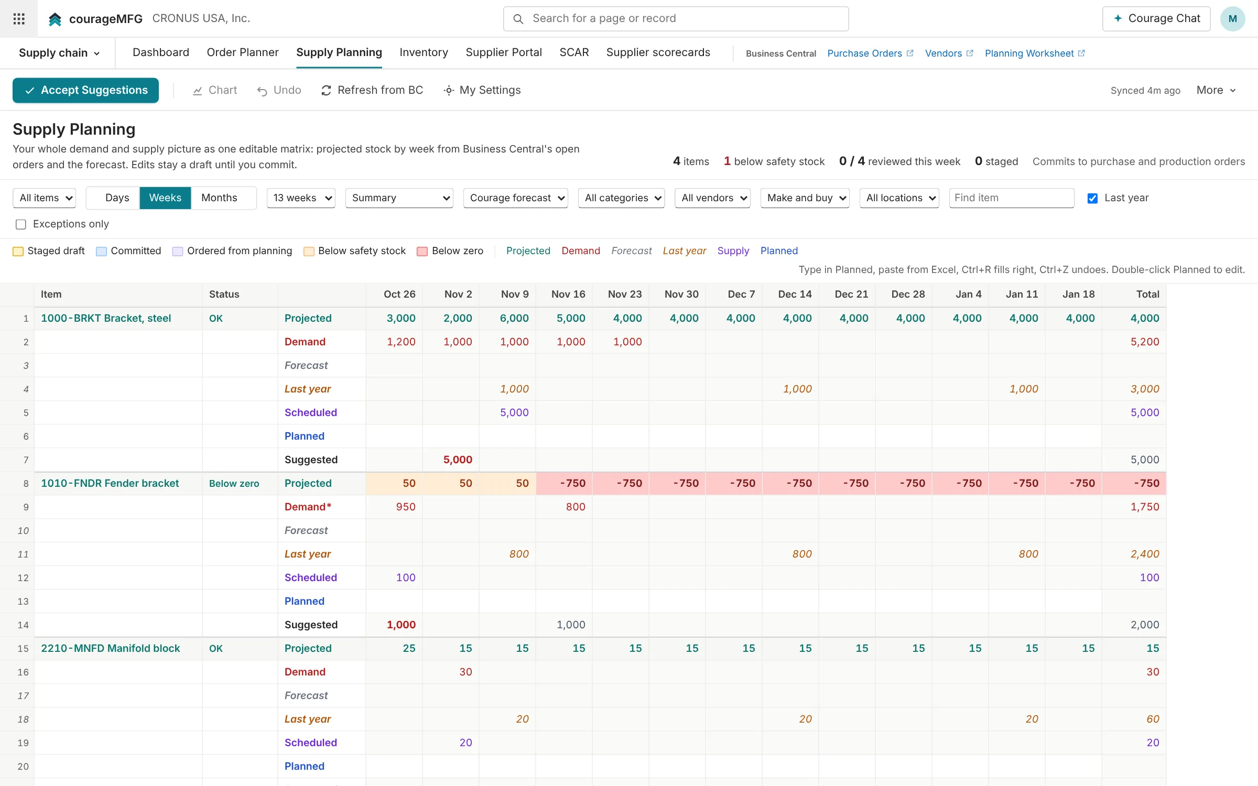Click the search magnifier icon
The height and width of the screenshot is (786, 1258).
tap(518, 19)
